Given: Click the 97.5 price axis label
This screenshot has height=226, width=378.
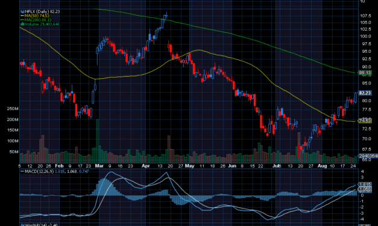Looking at the screenshot, I should point(366,44).
